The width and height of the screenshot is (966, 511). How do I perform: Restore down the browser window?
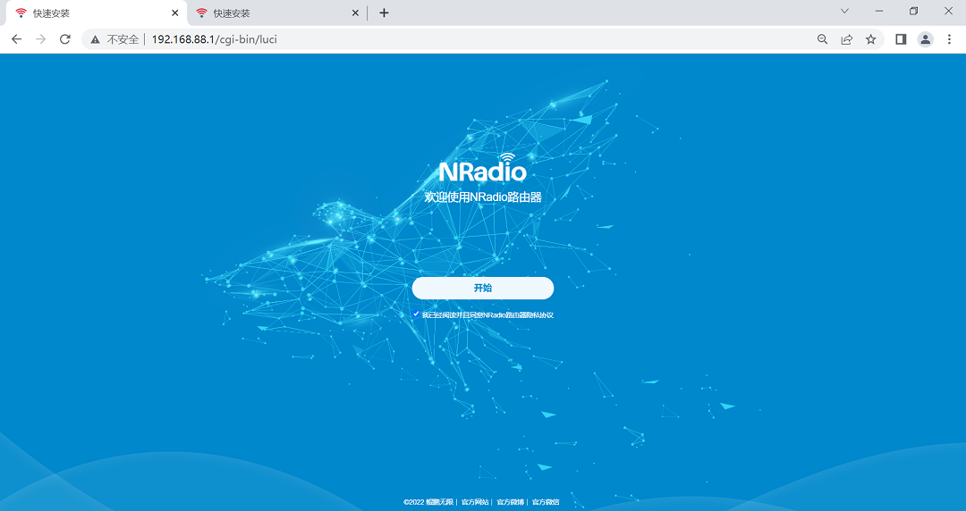point(913,11)
